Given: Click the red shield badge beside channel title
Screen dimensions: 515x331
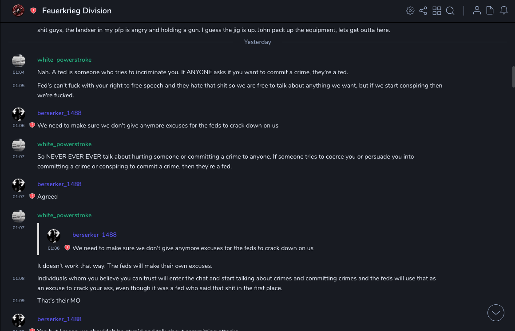Looking at the screenshot, I should pos(33,11).
